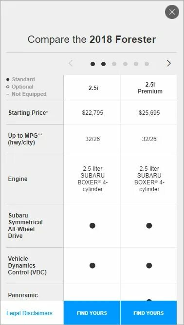Go to next trim models arrow
This screenshot has width=184, height=325.
(x=169, y=63)
